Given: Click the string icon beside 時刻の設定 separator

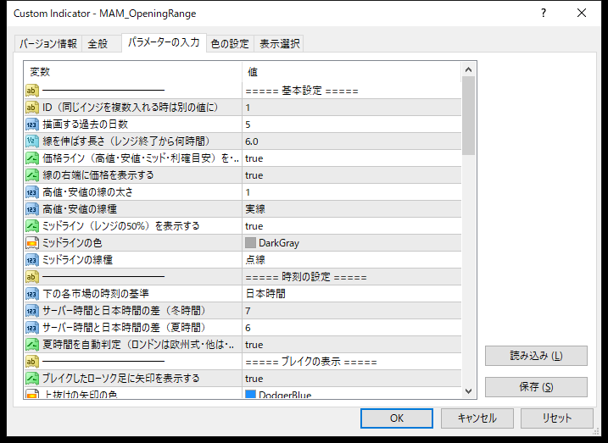Looking at the screenshot, I should (32, 277).
